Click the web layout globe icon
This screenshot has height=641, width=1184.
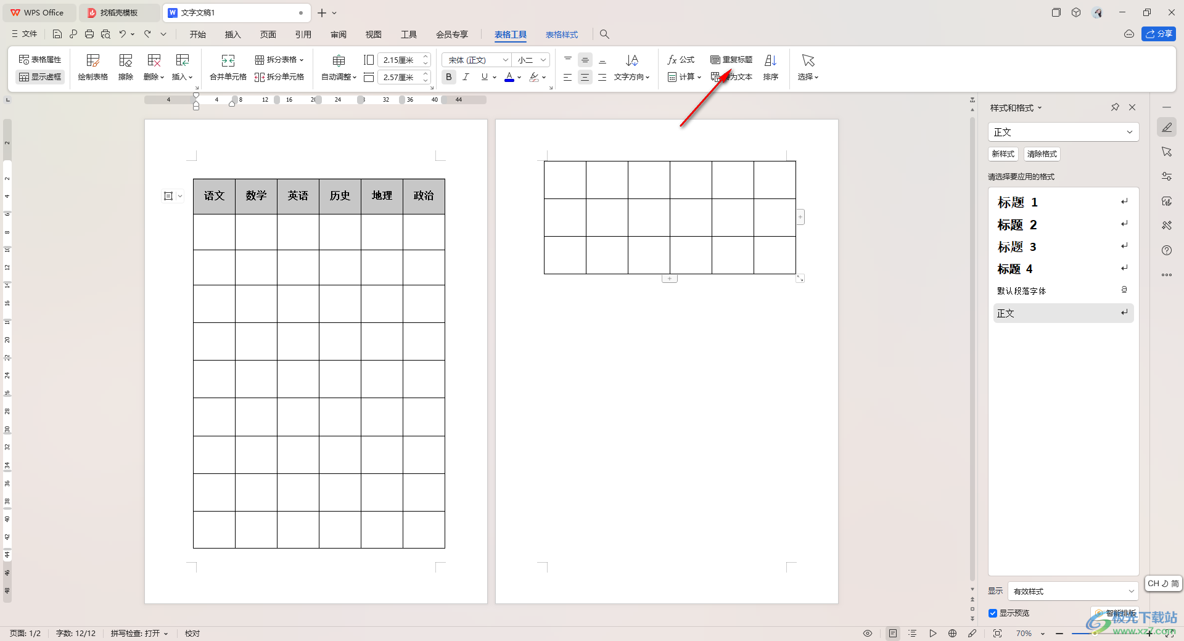click(952, 633)
